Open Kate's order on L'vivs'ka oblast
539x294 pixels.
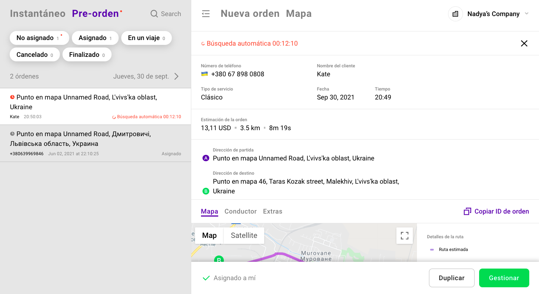pos(95,107)
